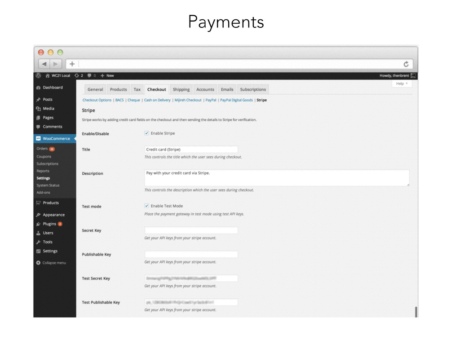Image resolution: width=460 pixels, height=345 pixels.
Task: Switch to the Subscriptions settings tab
Action: pyautogui.click(x=253, y=89)
